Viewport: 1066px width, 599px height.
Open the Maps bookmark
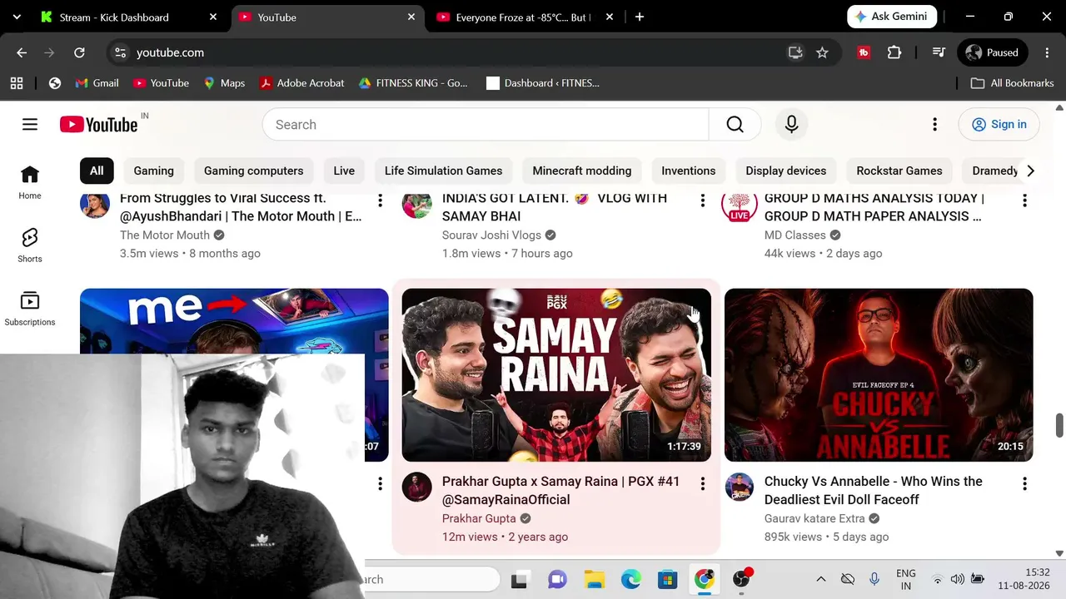(224, 83)
